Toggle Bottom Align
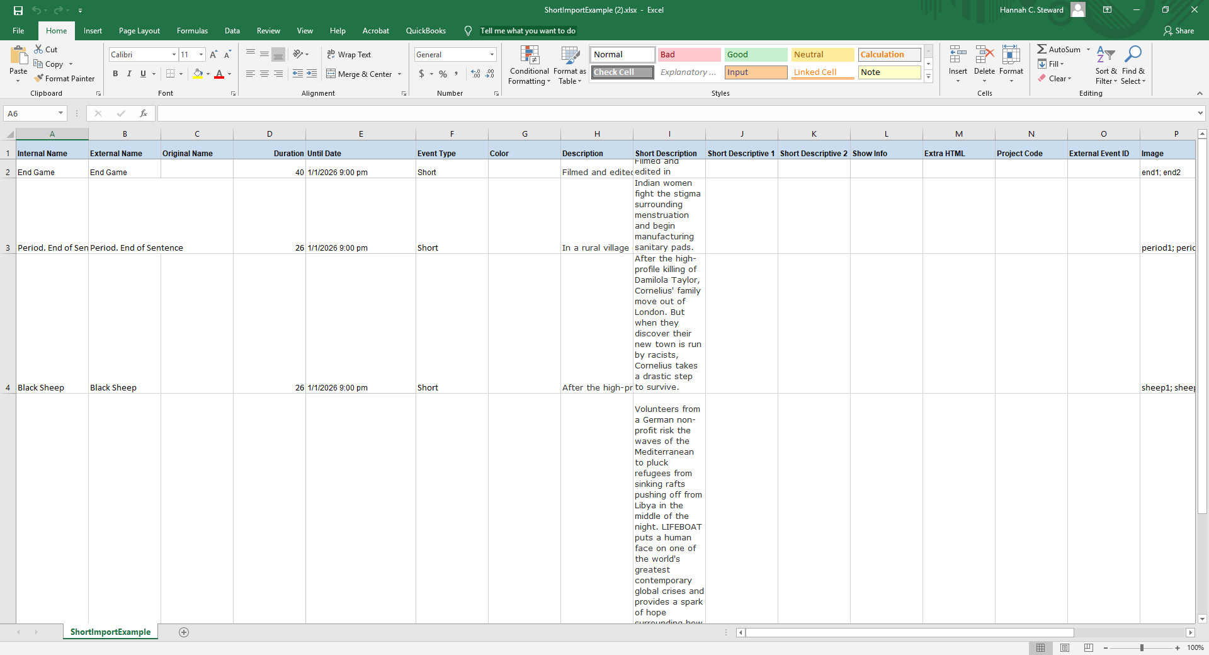The height and width of the screenshot is (655, 1209). point(278,54)
